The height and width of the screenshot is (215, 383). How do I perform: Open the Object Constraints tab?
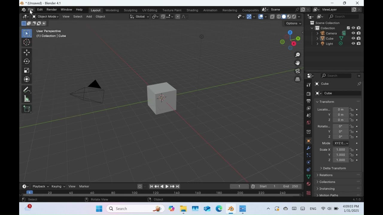click(308, 170)
